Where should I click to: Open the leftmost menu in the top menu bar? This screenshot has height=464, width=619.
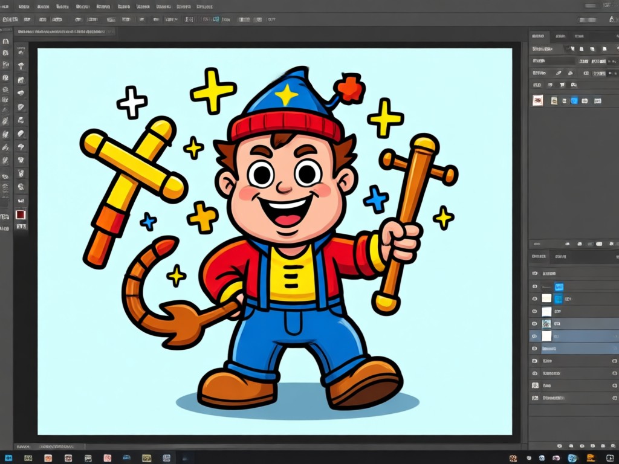click(4, 7)
